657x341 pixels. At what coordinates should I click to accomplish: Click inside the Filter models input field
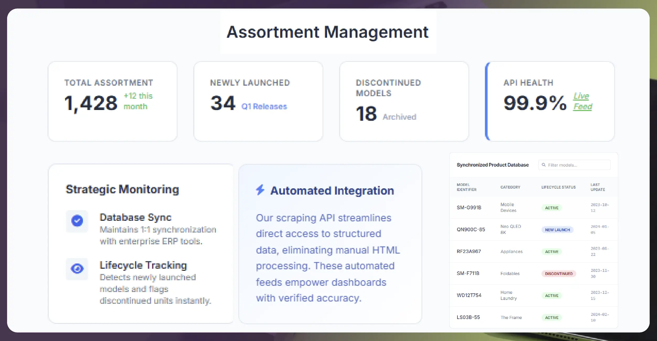[x=577, y=165]
